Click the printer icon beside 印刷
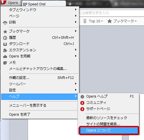Image resolution: width=144 pixels, height=140 pixels. [5, 23]
